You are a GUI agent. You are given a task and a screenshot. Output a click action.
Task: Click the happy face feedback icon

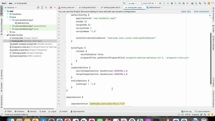[209, 115]
